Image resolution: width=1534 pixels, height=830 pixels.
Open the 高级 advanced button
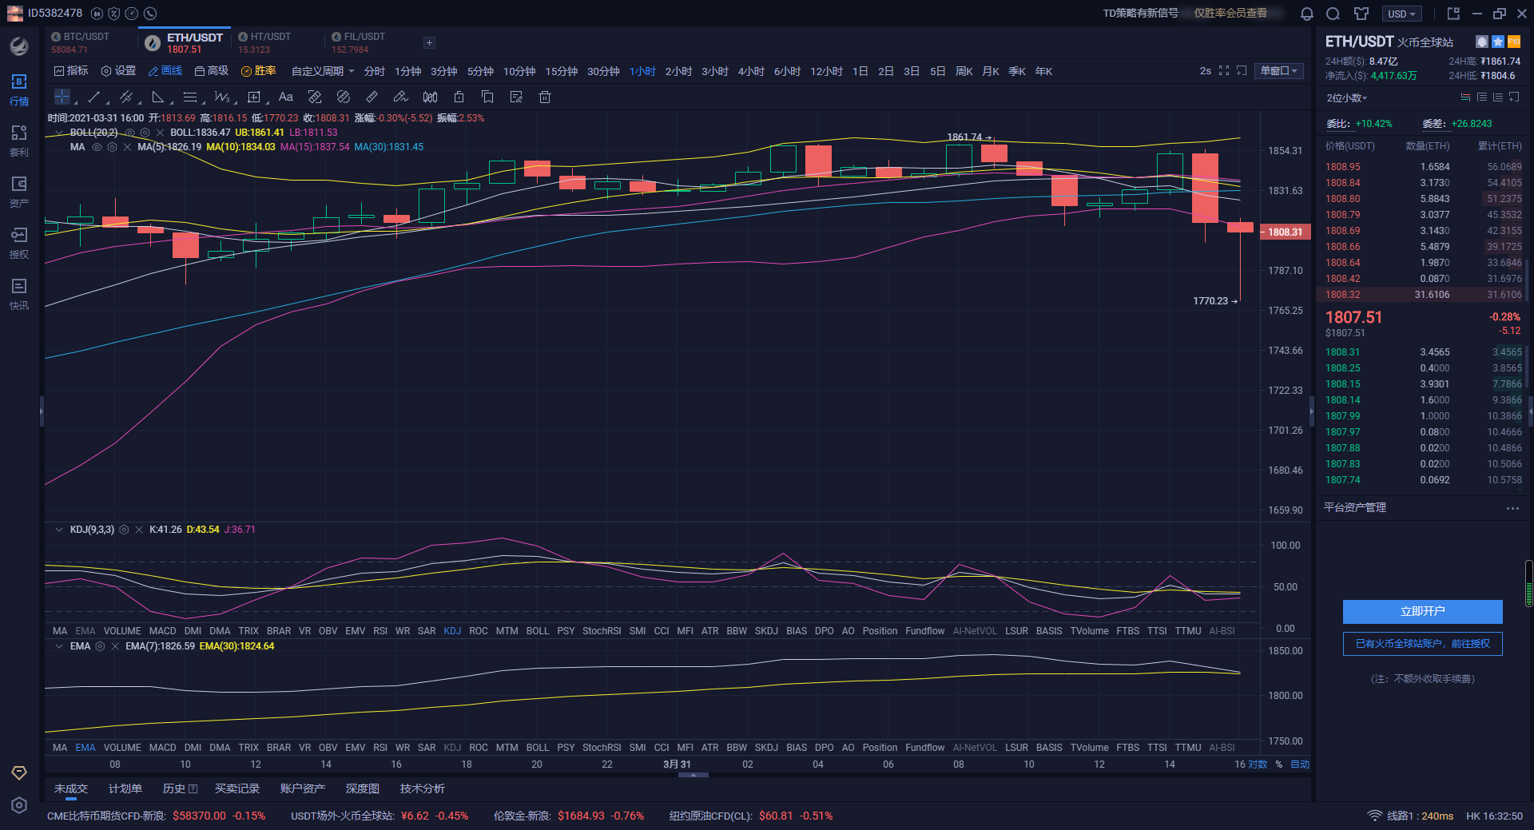(212, 71)
